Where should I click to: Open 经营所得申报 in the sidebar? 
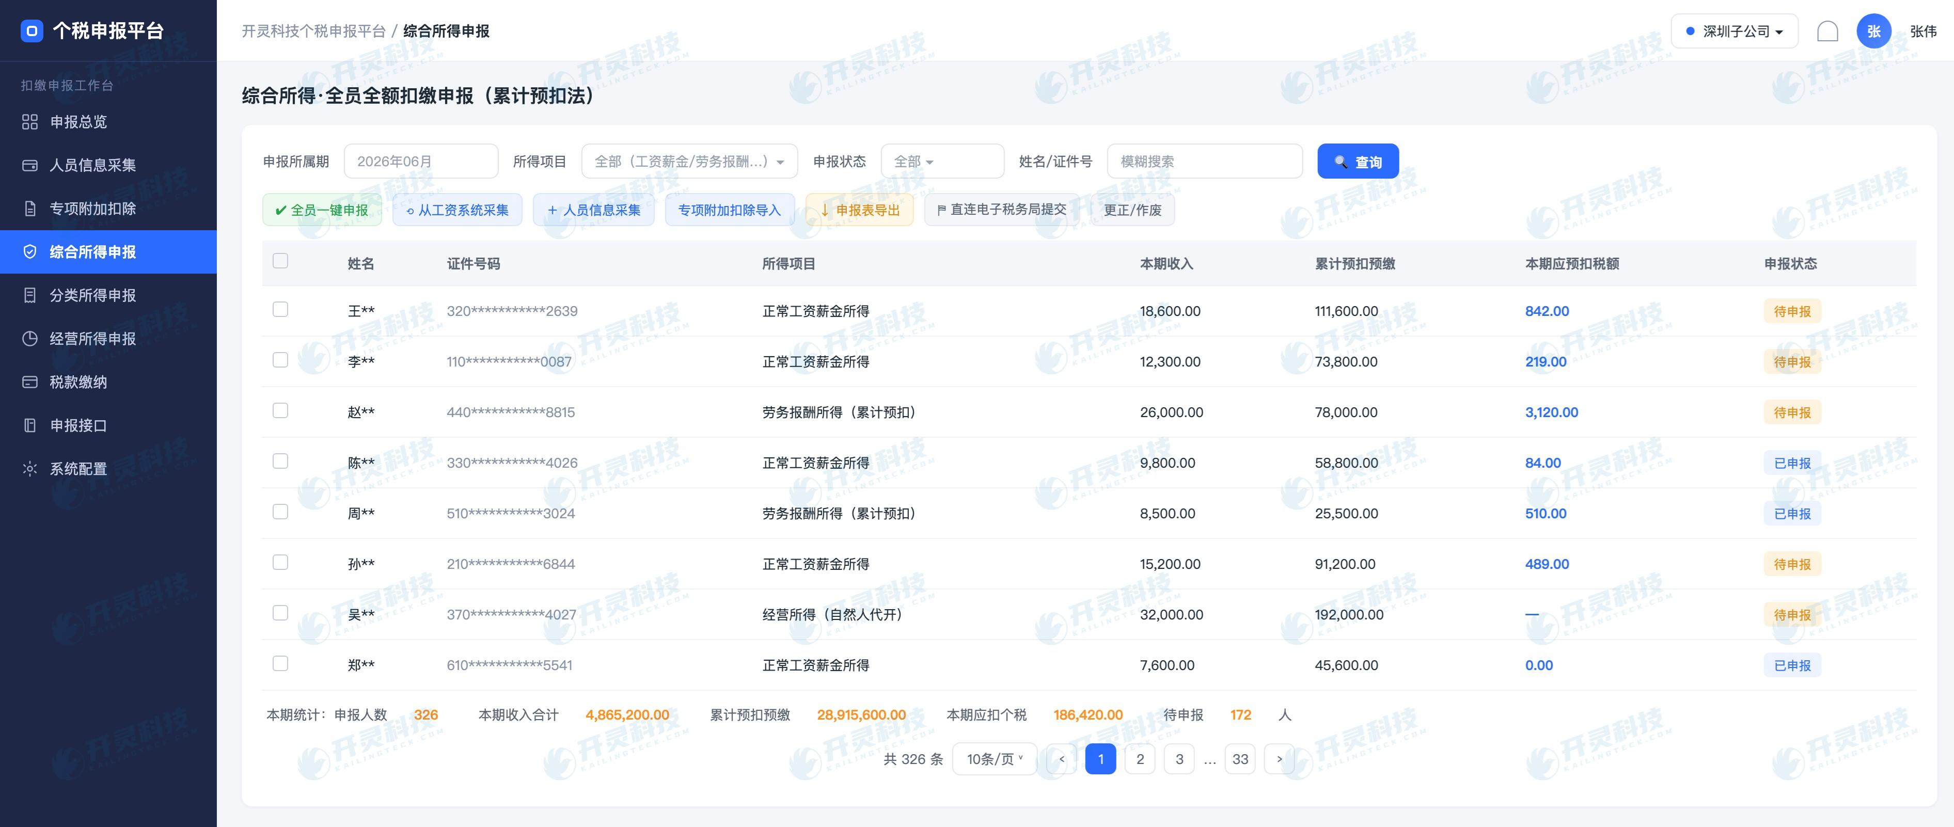pos(108,338)
